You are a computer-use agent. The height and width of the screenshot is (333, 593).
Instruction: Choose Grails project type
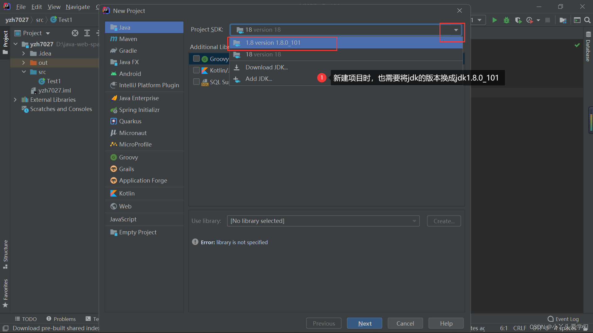pyautogui.click(x=144, y=169)
